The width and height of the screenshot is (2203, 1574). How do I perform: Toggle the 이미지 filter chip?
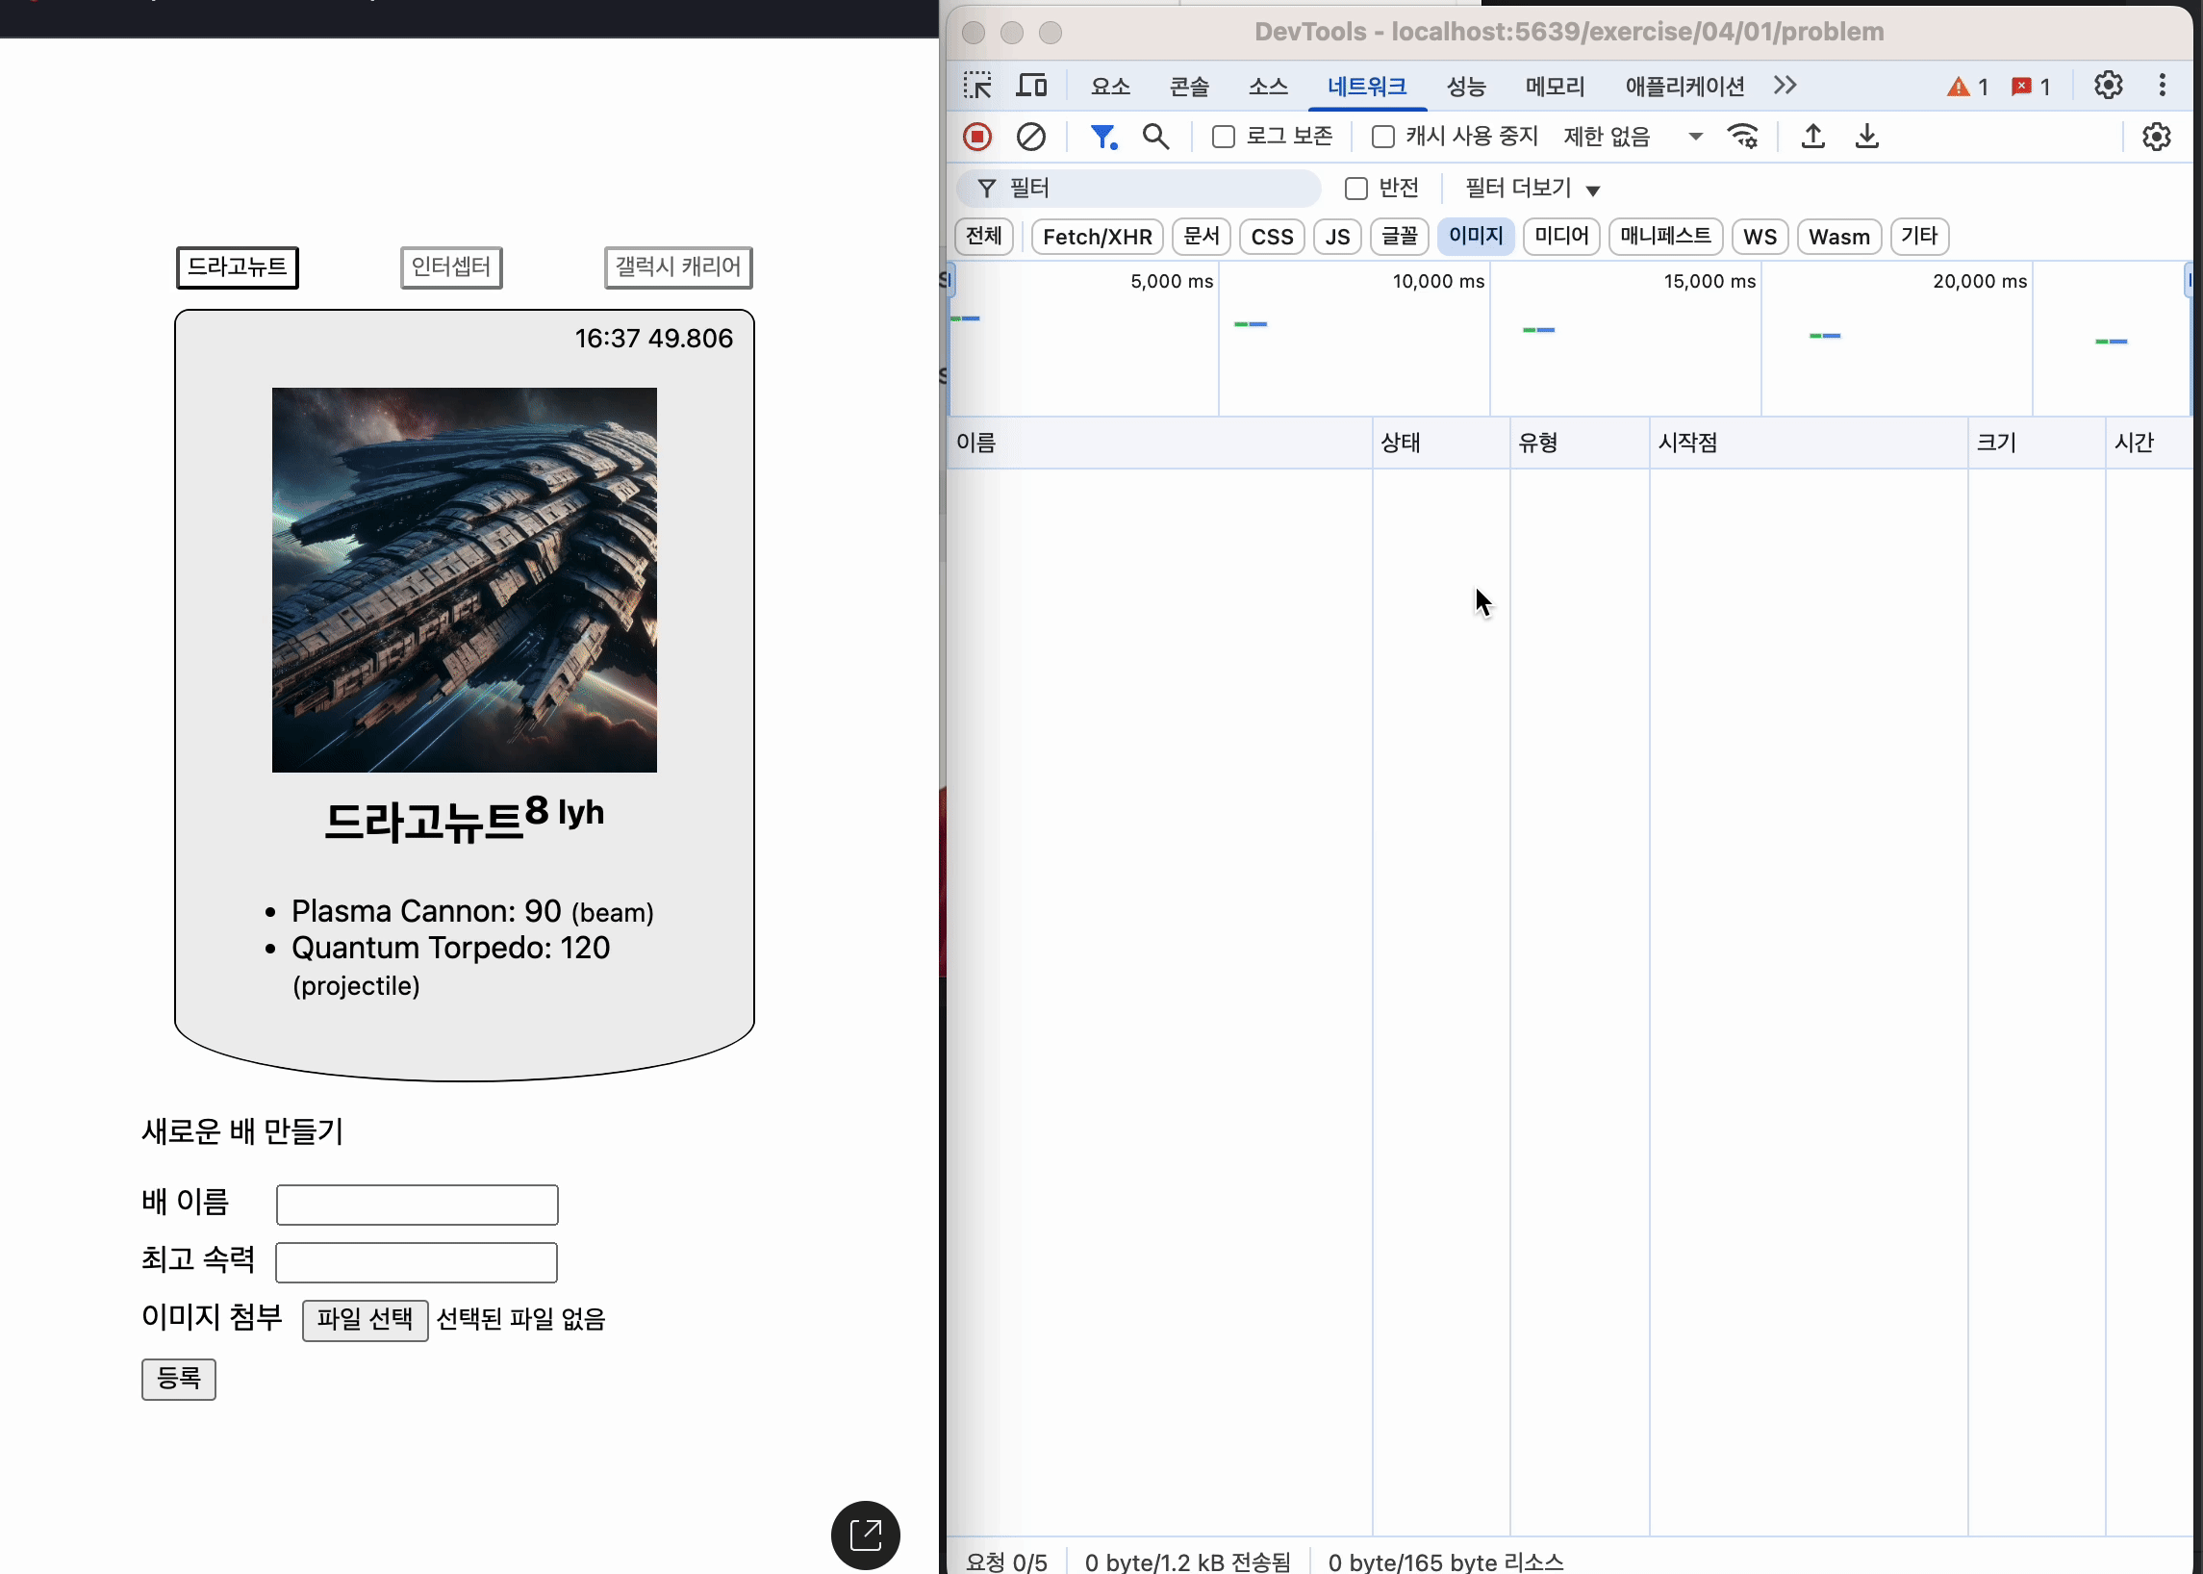pos(1475,237)
